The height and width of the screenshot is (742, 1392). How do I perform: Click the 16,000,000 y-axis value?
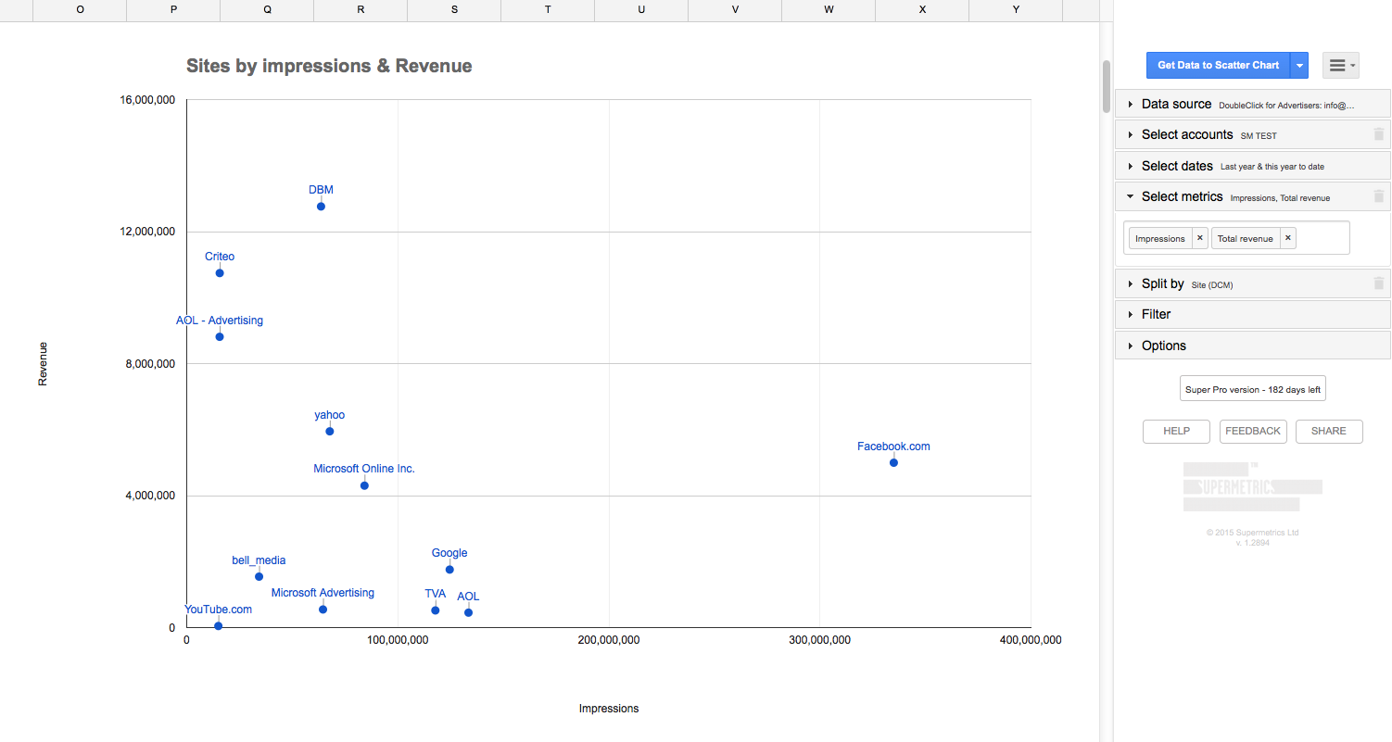pyautogui.click(x=147, y=100)
